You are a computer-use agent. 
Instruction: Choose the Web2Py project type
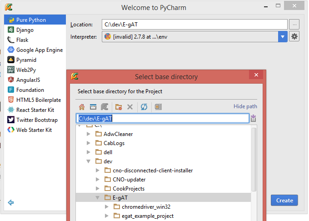point(35,70)
